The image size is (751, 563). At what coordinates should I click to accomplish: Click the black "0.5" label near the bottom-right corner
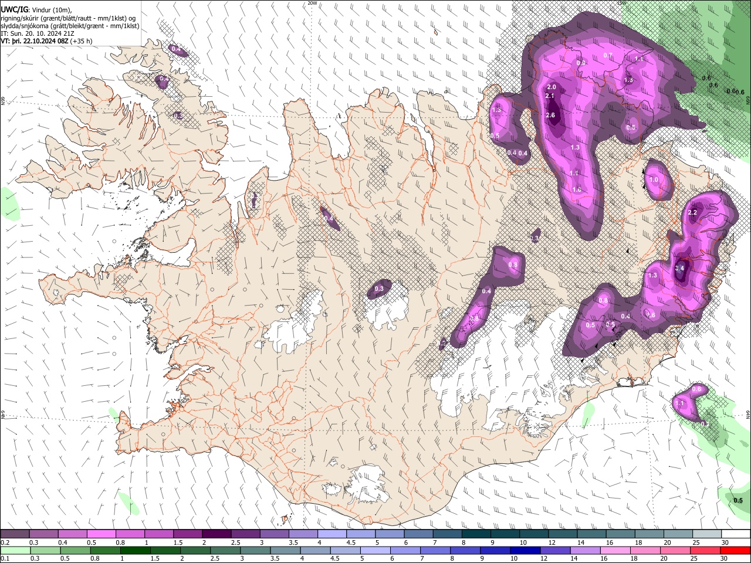click(x=738, y=501)
